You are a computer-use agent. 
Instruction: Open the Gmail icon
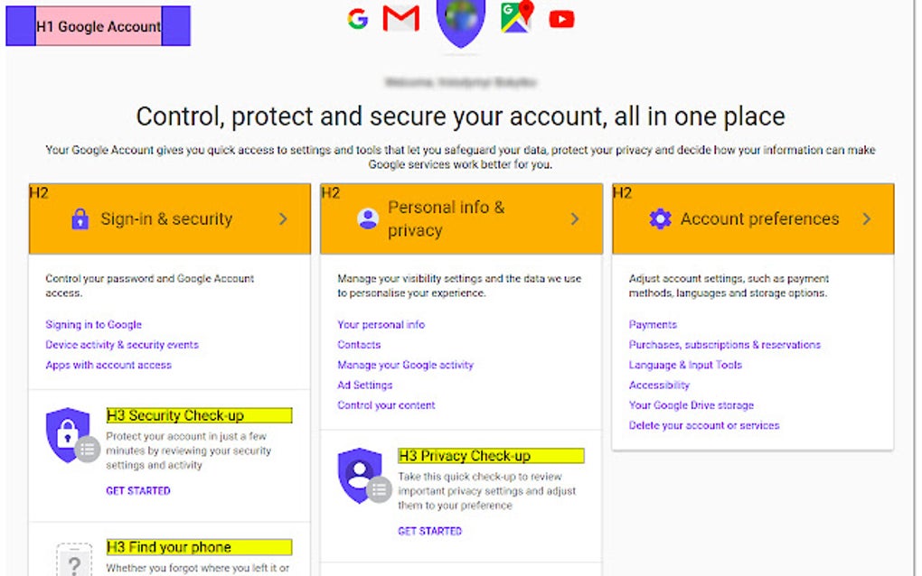(400, 17)
